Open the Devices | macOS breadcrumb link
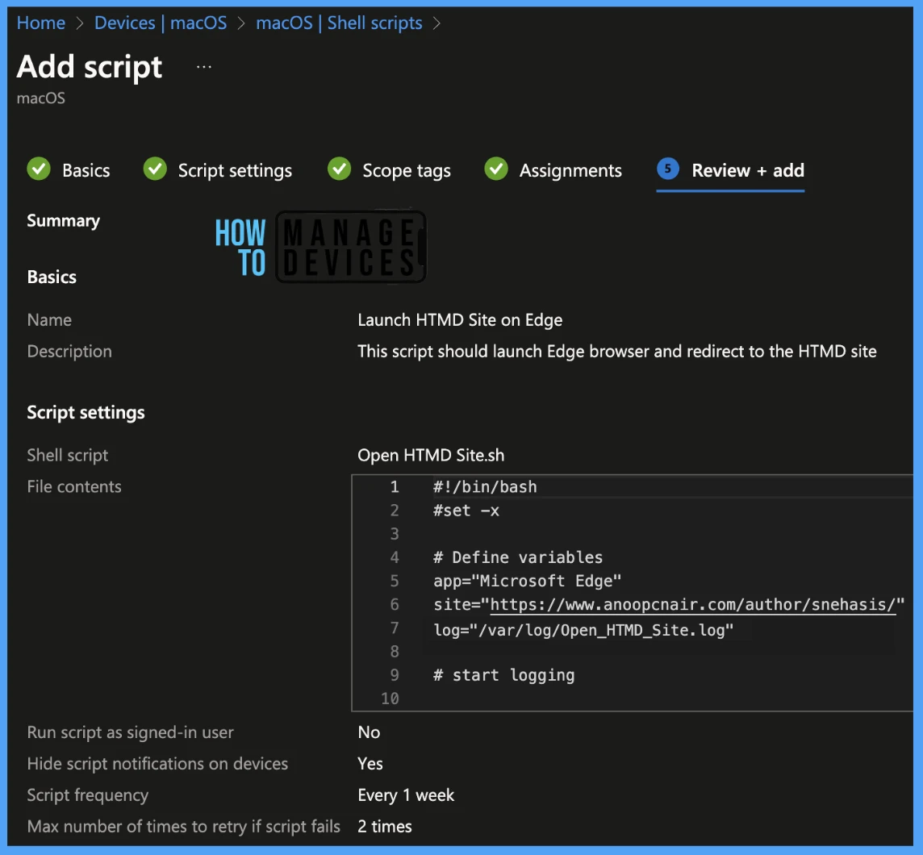 pyautogui.click(x=160, y=23)
